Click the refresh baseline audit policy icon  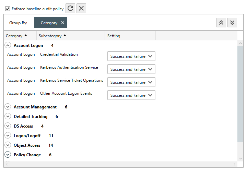pyautogui.click(x=70, y=9)
